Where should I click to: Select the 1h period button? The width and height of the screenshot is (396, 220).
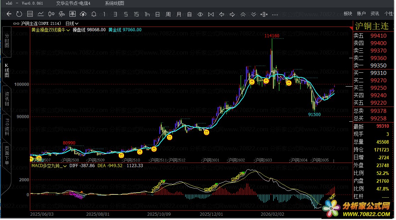point(147,14)
